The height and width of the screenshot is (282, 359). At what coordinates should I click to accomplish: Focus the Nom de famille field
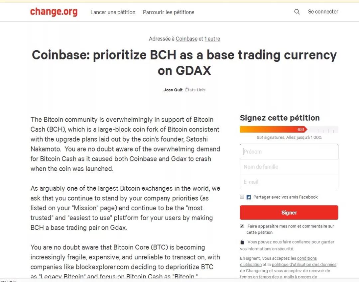[289, 167]
